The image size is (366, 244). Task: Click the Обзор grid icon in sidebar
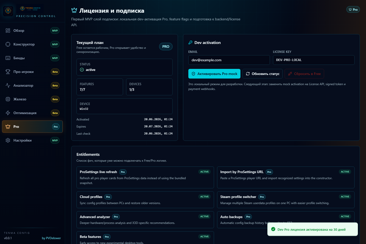(8, 30)
